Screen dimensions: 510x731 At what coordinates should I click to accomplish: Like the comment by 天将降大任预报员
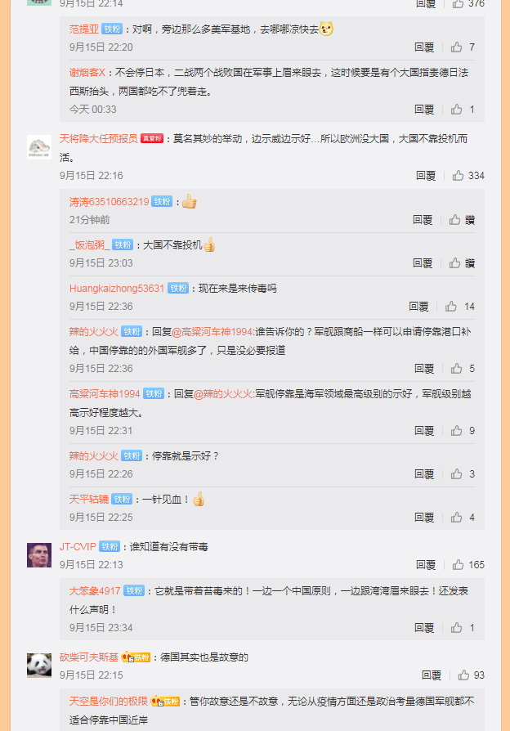tap(458, 175)
